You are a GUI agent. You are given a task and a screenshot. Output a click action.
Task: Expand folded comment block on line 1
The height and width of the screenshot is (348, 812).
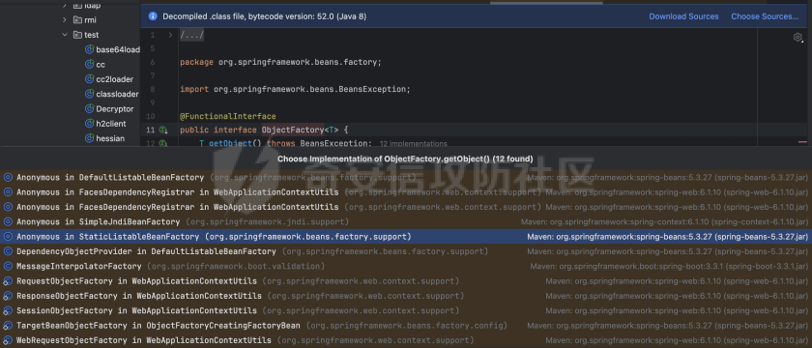(170, 35)
